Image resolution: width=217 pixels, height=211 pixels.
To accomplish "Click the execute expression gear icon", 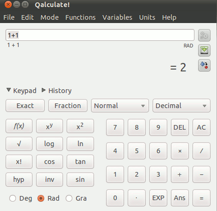I will pyautogui.click(x=204, y=35).
